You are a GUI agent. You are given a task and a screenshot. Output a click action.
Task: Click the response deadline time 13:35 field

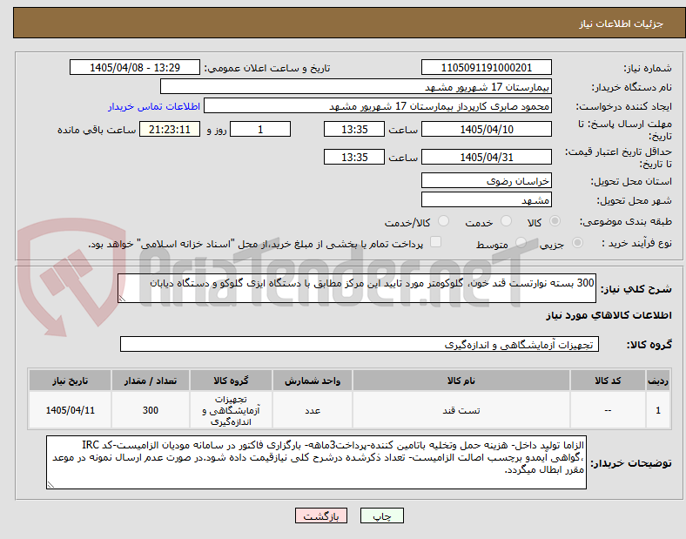(354, 129)
